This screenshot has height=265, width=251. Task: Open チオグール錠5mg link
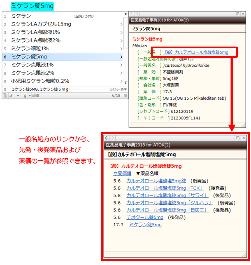(x=145, y=218)
